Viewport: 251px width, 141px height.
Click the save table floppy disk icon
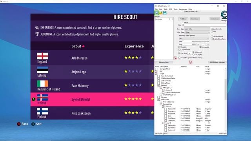[x=165, y=13]
